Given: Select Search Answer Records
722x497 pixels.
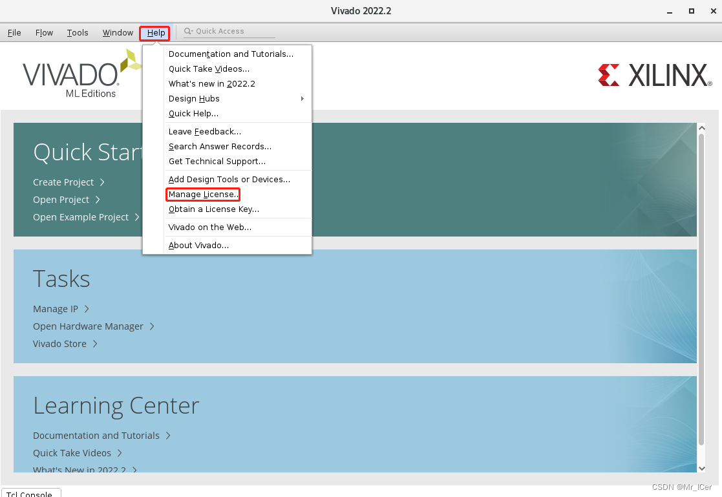Looking at the screenshot, I should [x=220, y=147].
